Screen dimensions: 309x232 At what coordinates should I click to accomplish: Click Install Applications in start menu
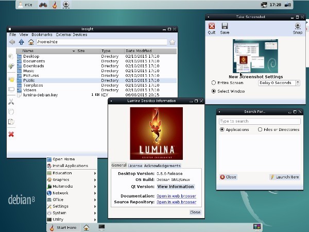point(72,165)
